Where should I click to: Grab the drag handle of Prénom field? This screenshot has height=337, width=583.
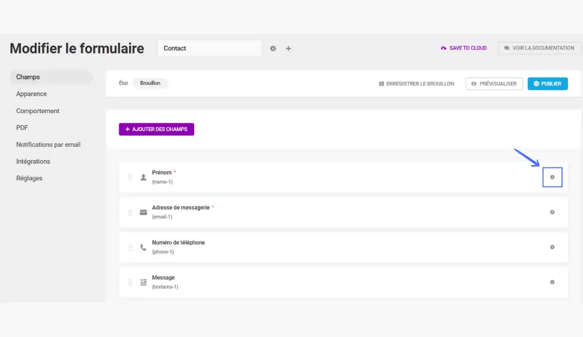point(130,178)
